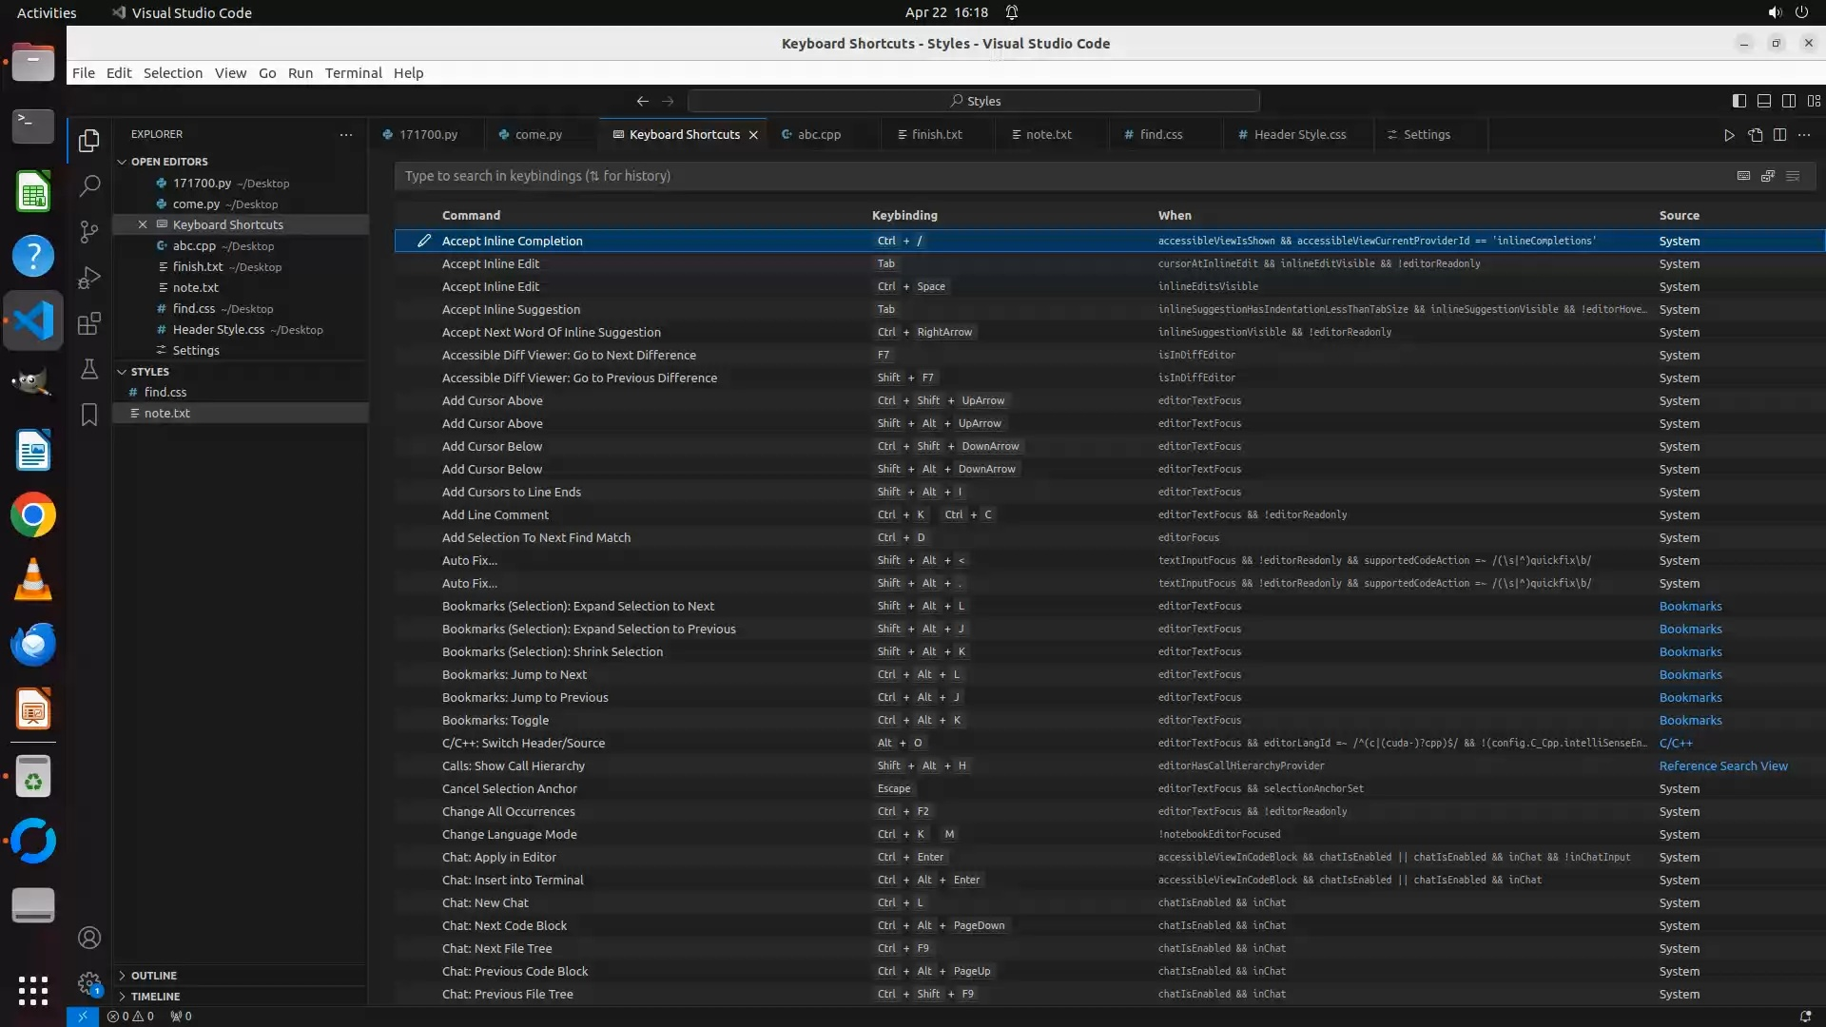1826x1027 pixels.
Task: Click the Record Keys icon in search bar
Action: pyautogui.click(x=1743, y=176)
